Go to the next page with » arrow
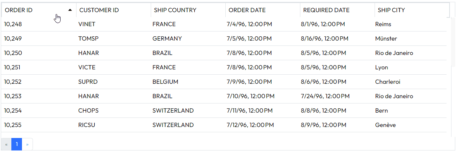This screenshot has height=152, width=456. 27,144
